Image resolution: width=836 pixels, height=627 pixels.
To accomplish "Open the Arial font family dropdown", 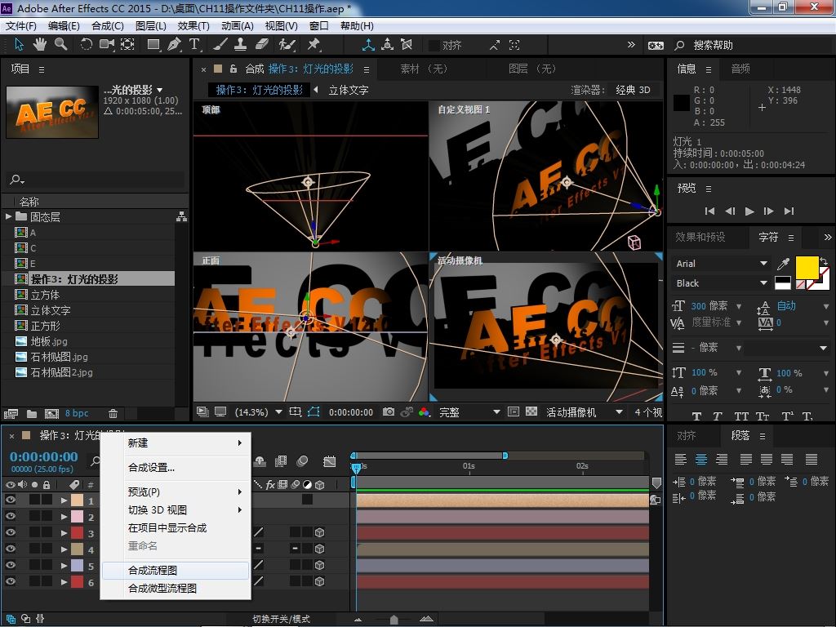I will (722, 264).
